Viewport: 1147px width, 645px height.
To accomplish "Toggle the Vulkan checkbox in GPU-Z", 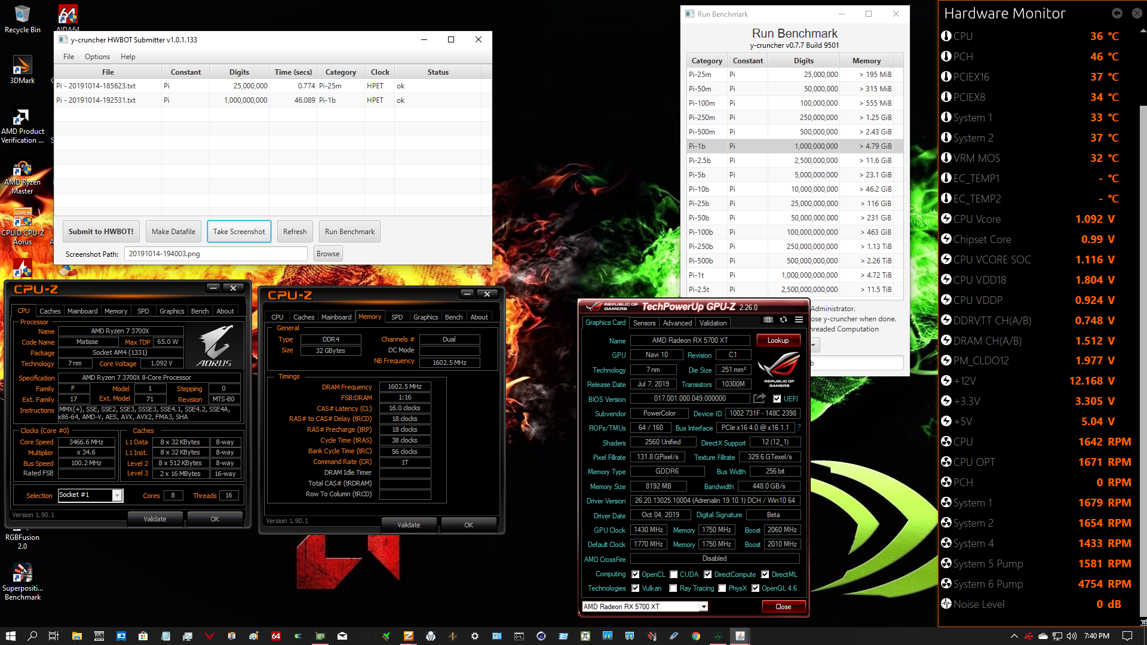I will point(636,588).
